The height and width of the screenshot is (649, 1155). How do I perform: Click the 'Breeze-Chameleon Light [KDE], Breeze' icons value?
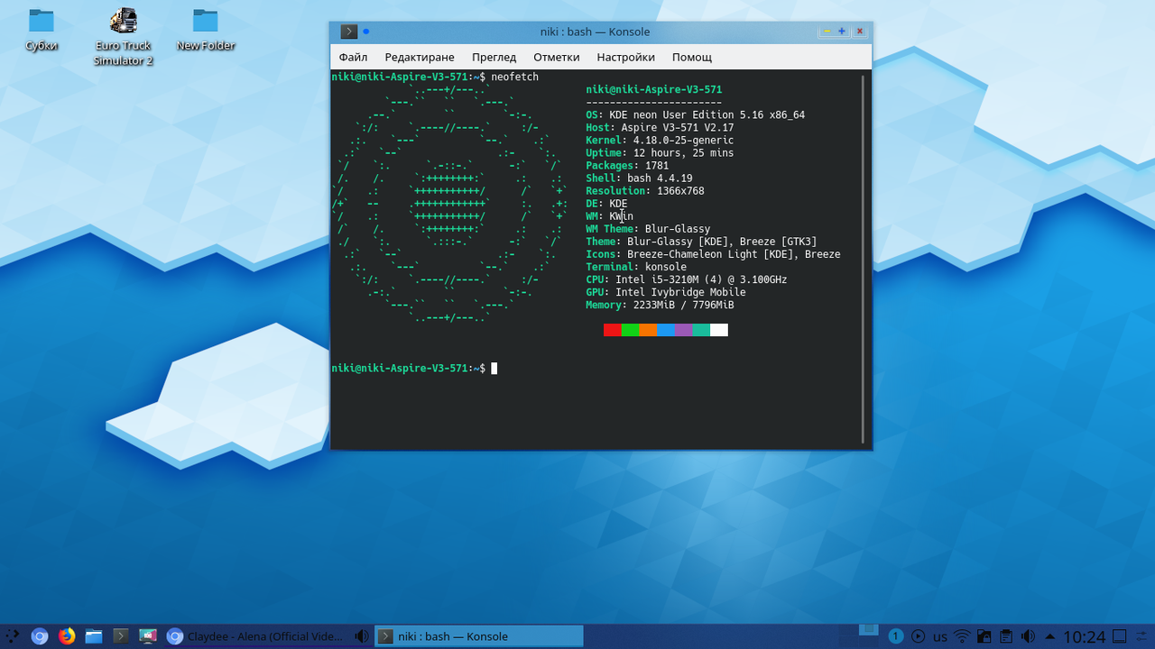click(x=734, y=254)
